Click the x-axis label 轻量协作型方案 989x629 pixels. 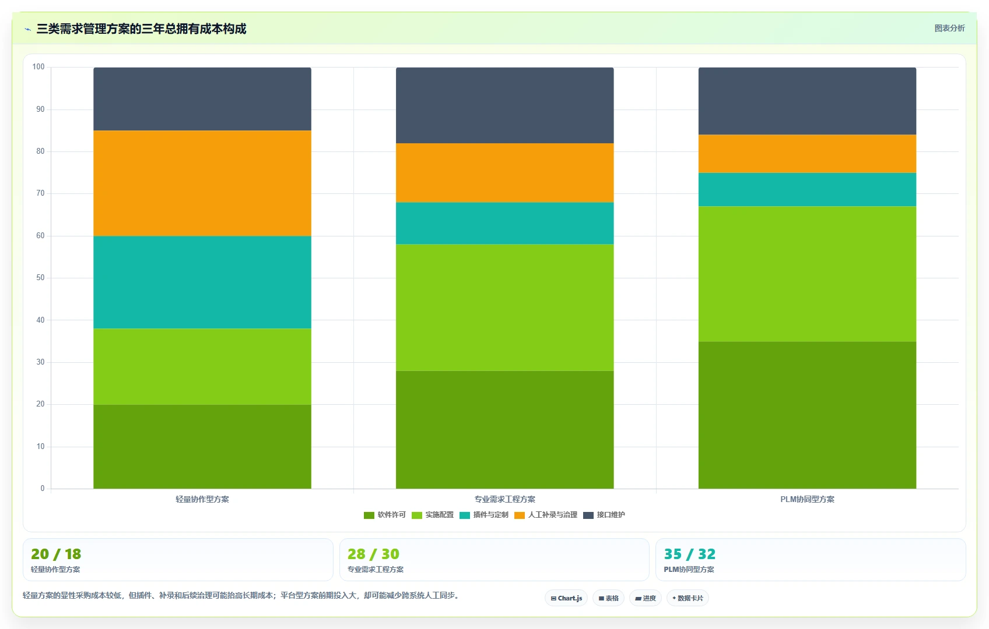(x=202, y=499)
